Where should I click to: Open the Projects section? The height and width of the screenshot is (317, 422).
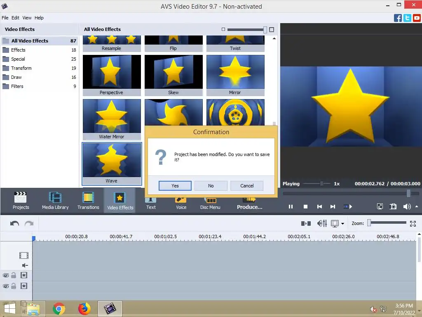21,201
